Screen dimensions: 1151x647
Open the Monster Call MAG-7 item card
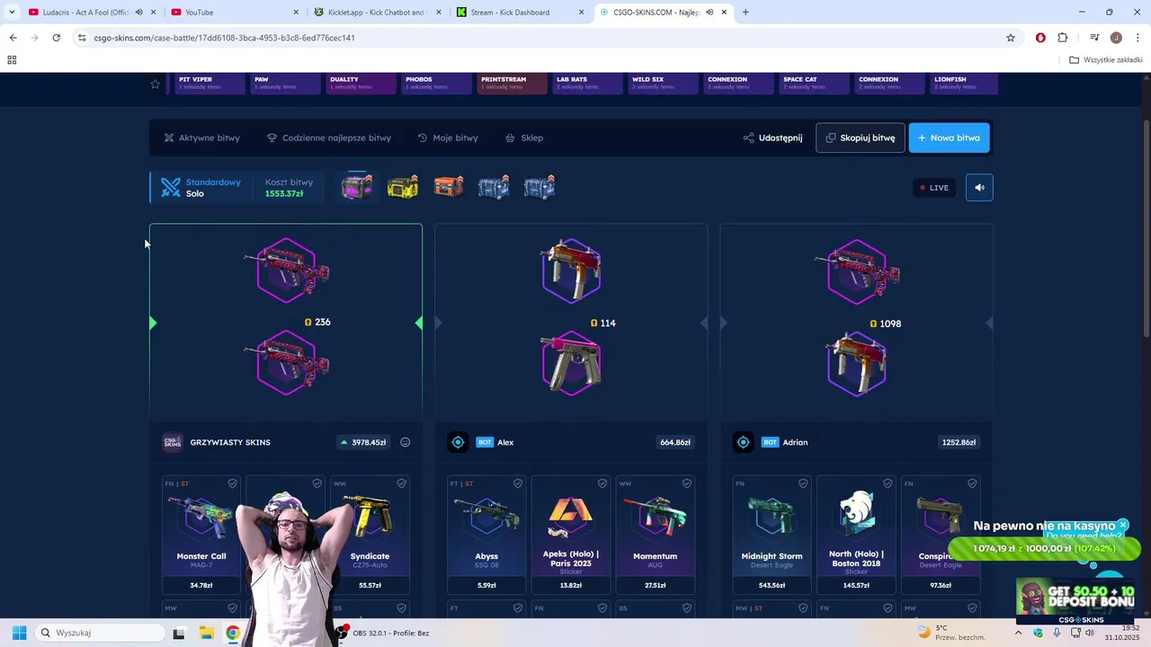point(201,534)
